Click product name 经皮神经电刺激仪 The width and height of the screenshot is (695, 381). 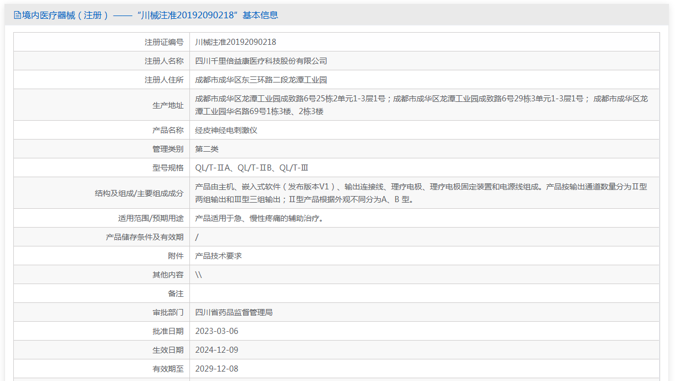pos(226,130)
